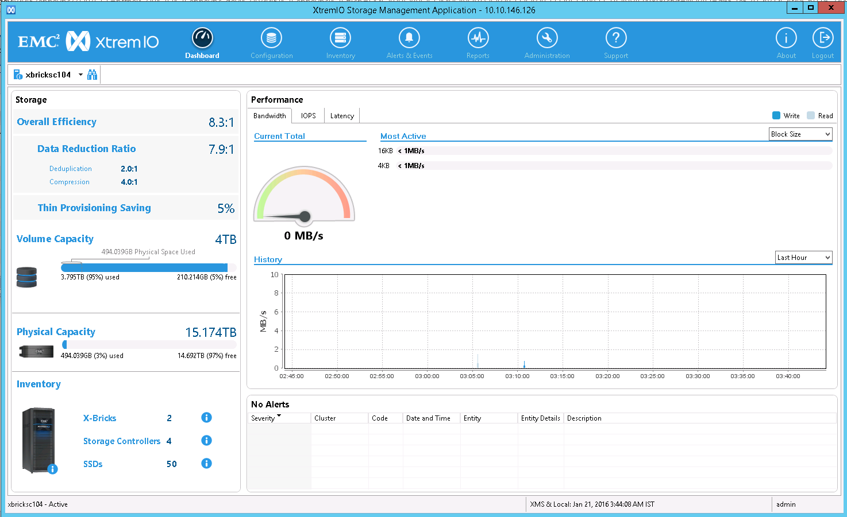Expand the xbricksc104 cluster selector
This screenshot has height=517, width=847.
tap(80, 75)
